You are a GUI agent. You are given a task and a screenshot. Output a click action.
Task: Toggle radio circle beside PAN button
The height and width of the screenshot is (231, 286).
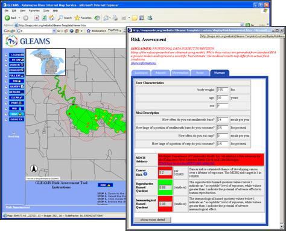(6, 81)
